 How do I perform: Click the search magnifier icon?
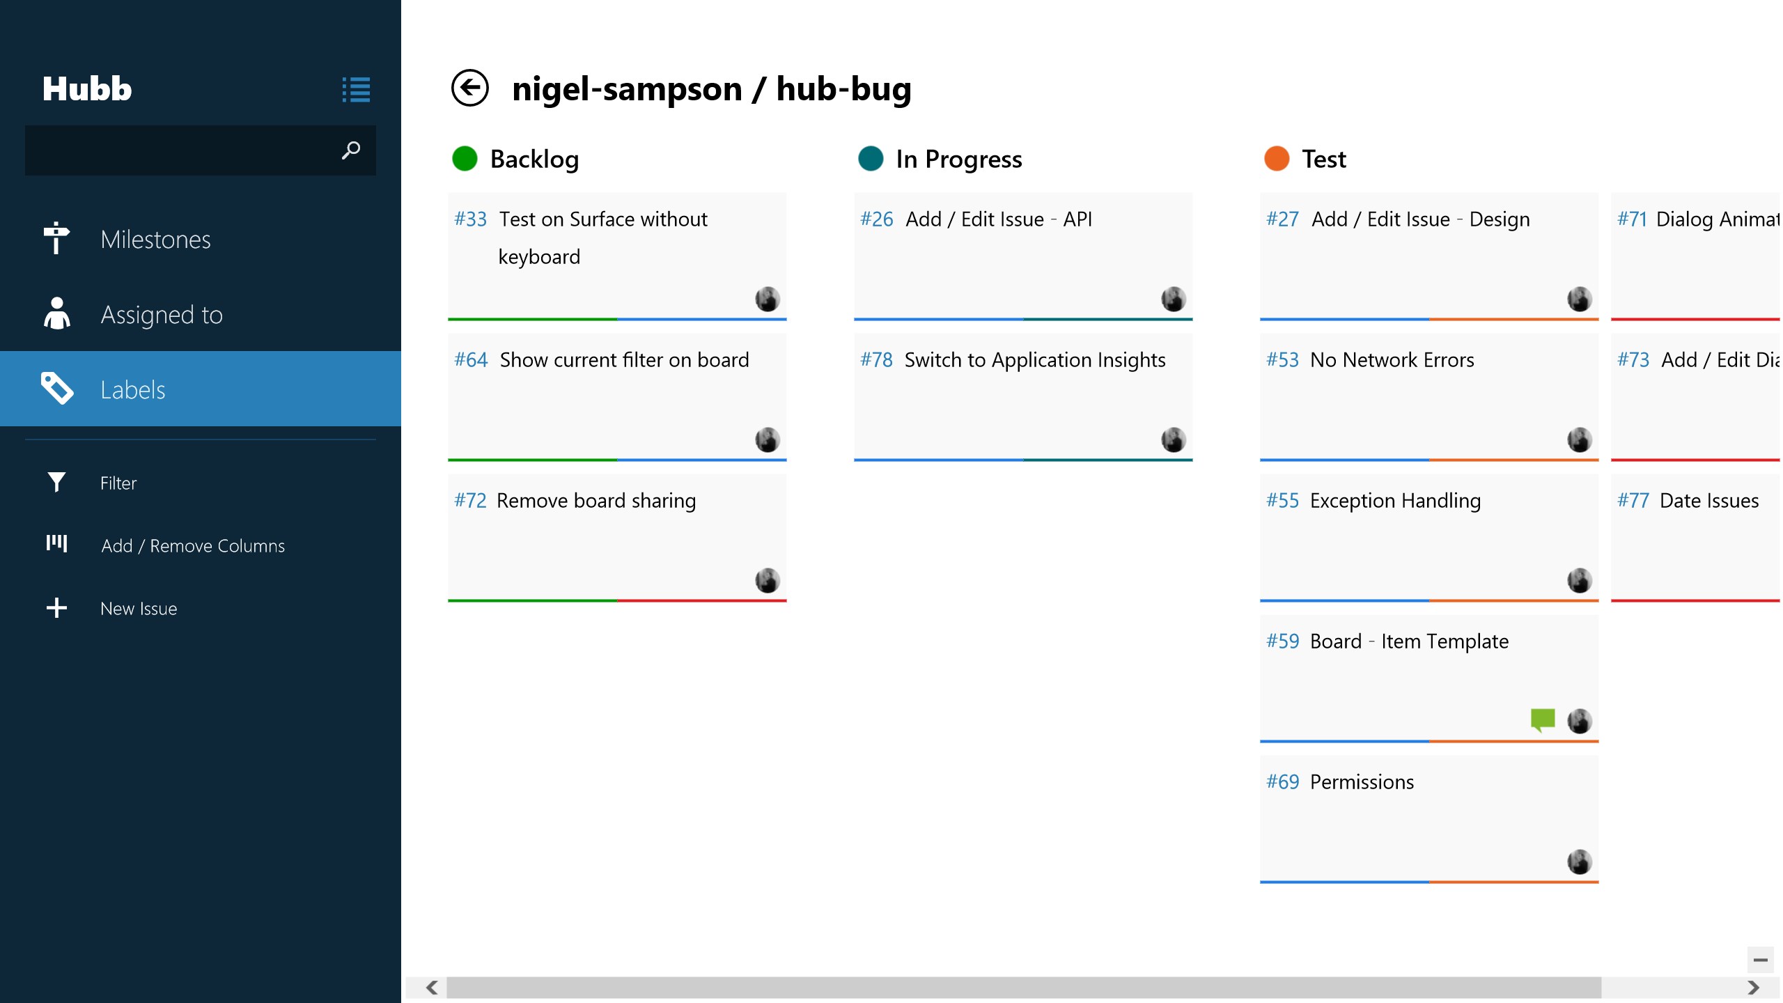click(x=351, y=150)
